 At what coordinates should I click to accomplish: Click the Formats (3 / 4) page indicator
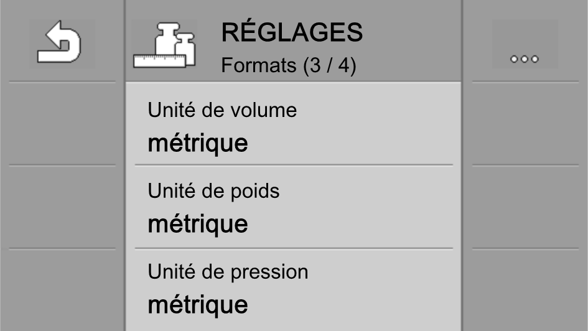coord(288,65)
